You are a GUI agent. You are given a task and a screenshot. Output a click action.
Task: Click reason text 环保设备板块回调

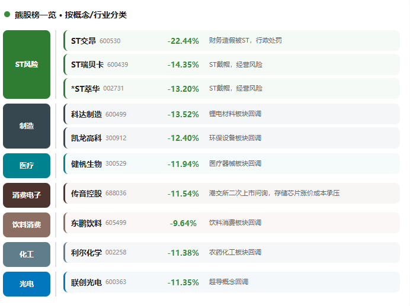235,138
